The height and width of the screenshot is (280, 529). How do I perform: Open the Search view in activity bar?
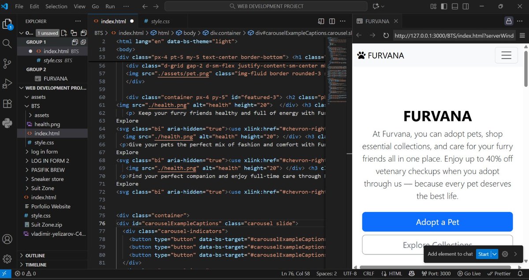click(7, 44)
